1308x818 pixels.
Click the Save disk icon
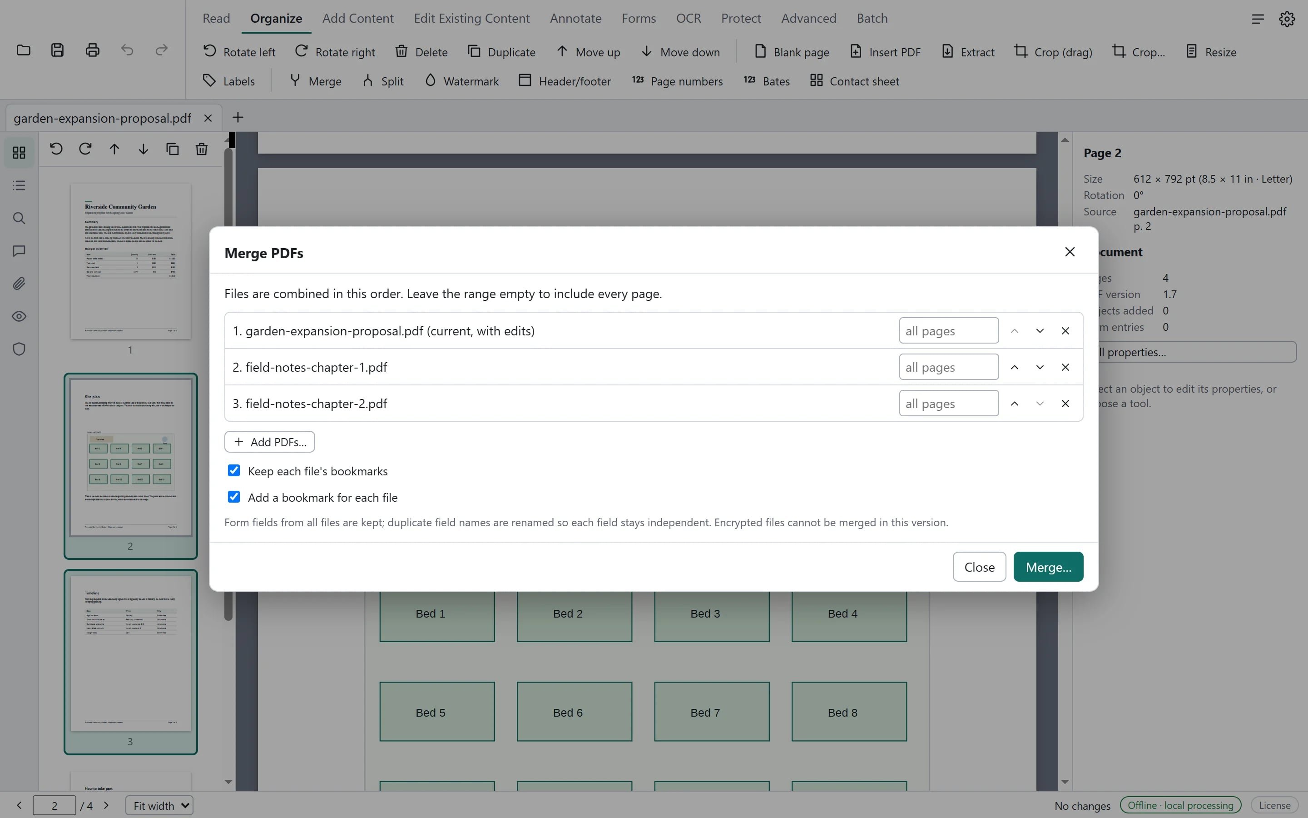(57, 50)
